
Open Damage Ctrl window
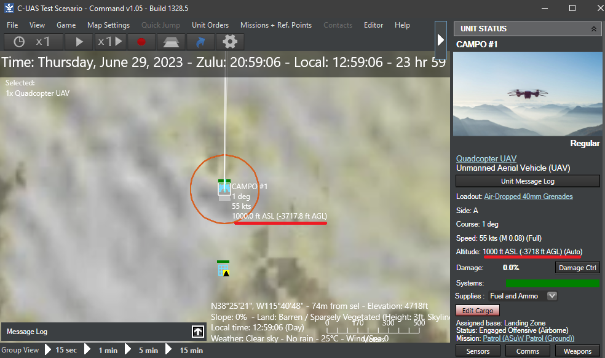577,268
